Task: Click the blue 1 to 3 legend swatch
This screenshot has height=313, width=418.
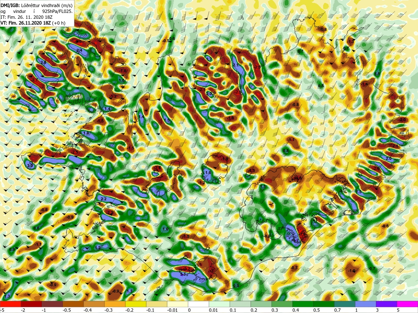Action: [366, 304]
